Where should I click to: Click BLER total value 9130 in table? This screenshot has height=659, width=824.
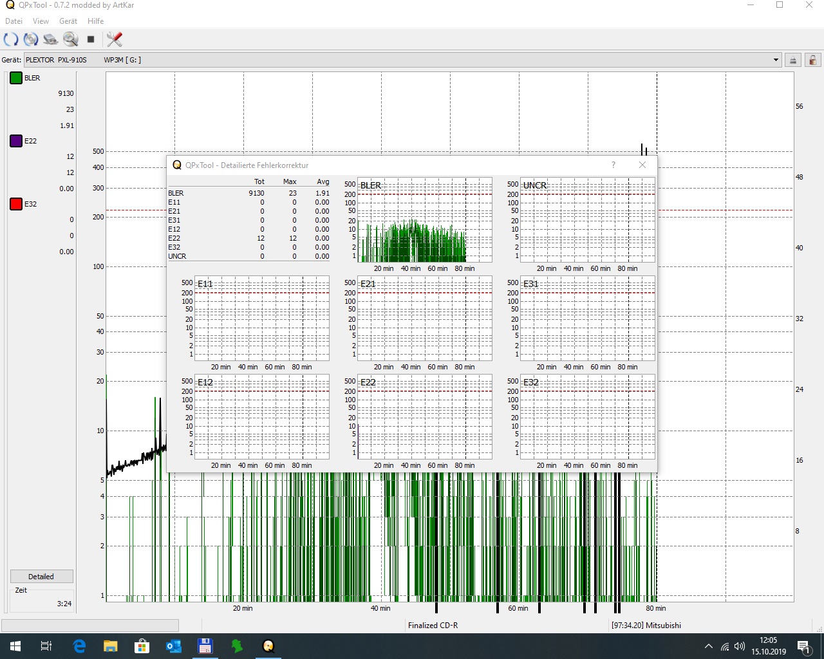click(256, 193)
